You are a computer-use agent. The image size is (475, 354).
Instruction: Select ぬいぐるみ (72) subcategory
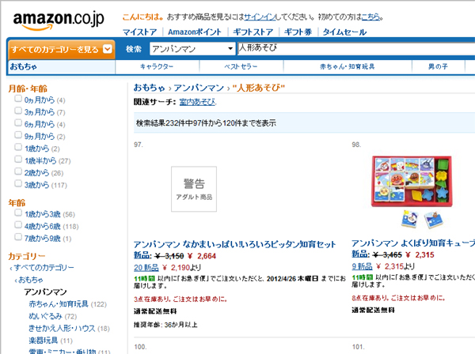coord(45,316)
